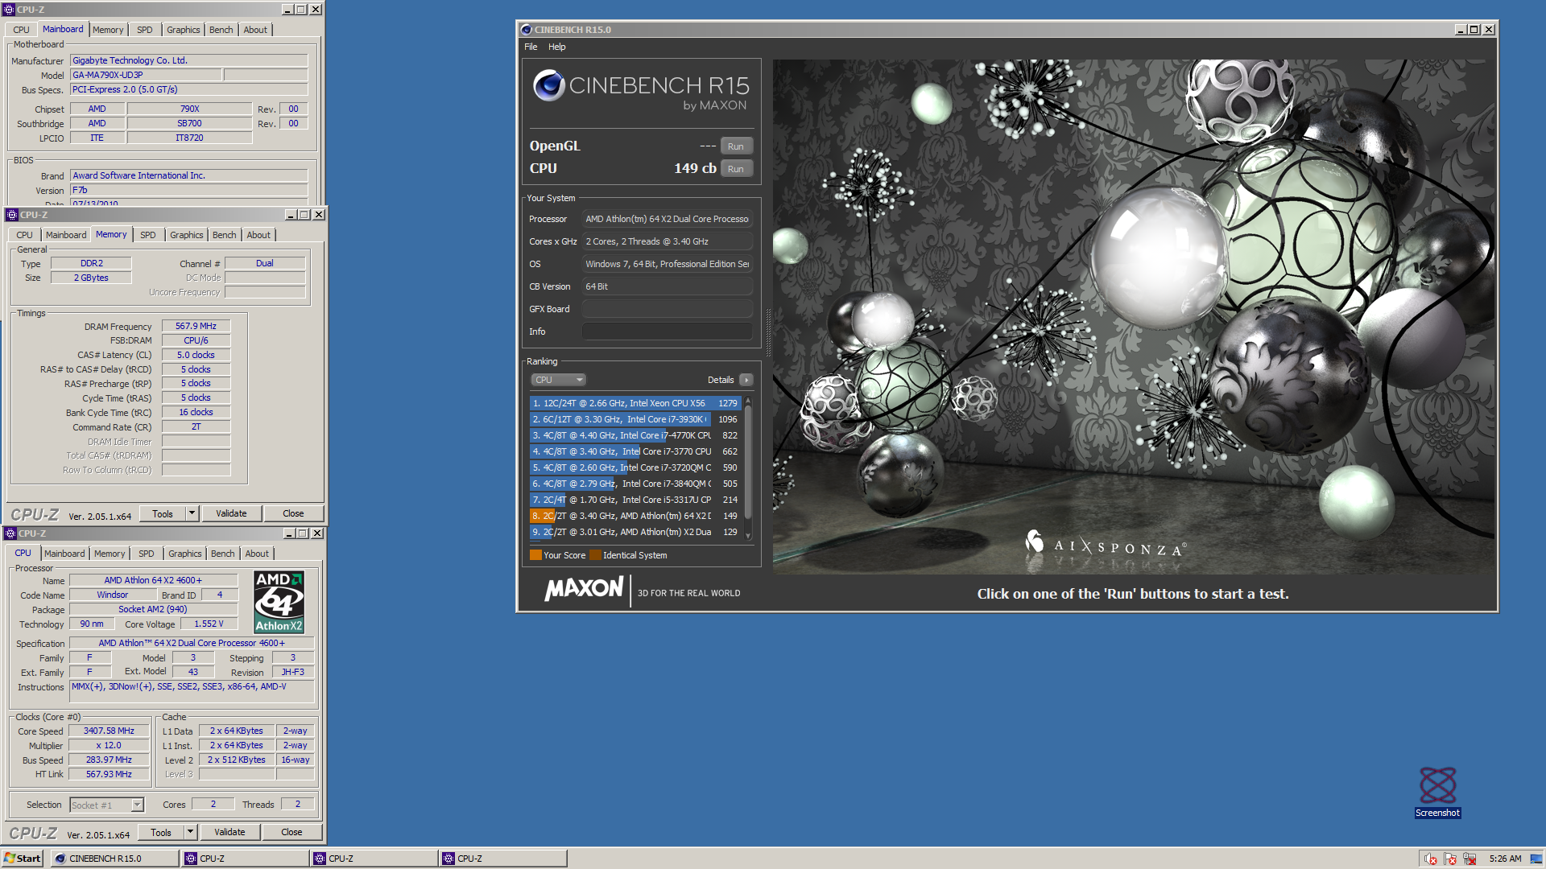Click the first CPU-Z taskbar item
The width and height of the screenshot is (1546, 869).
tap(245, 859)
